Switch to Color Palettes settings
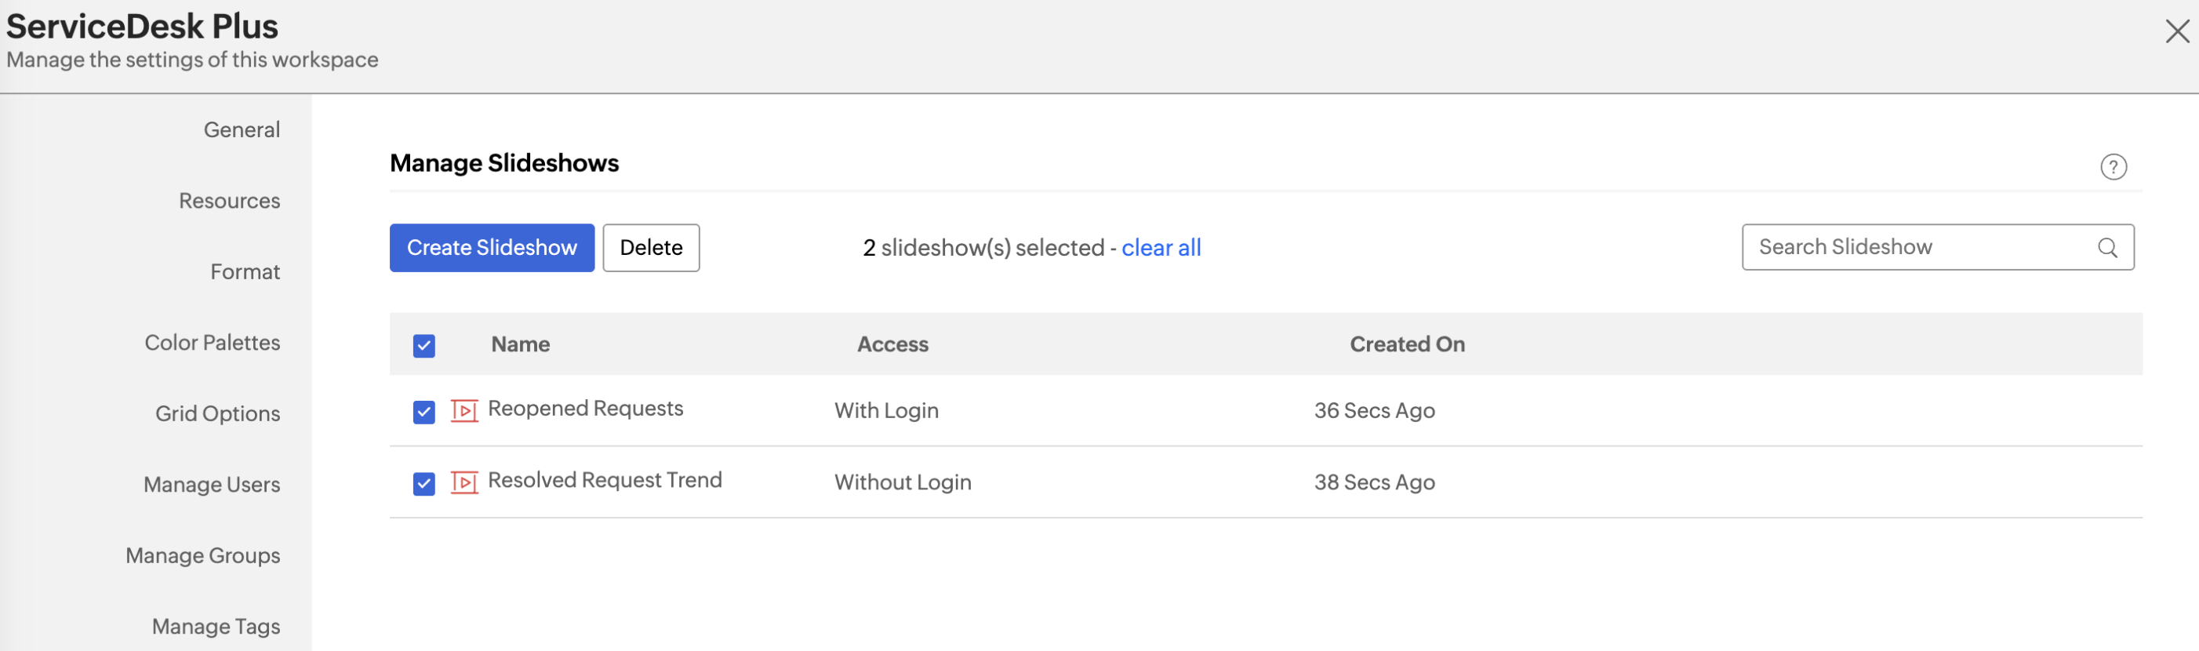The width and height of the screenshot is (2199, 651). [x=213, y=342]
